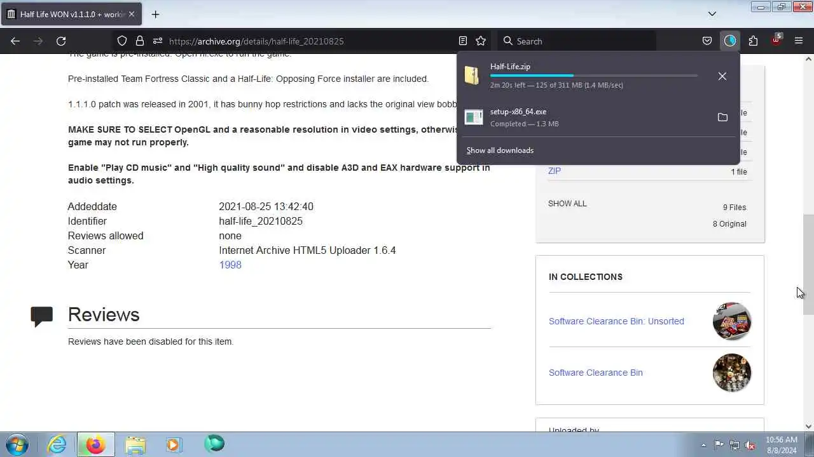Screen dimensions: 814x457
Task: Toggle reader view icon
Action: [463, 41]
